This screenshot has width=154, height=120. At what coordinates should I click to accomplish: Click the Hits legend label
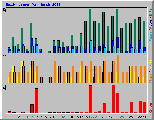pos(150,12)
